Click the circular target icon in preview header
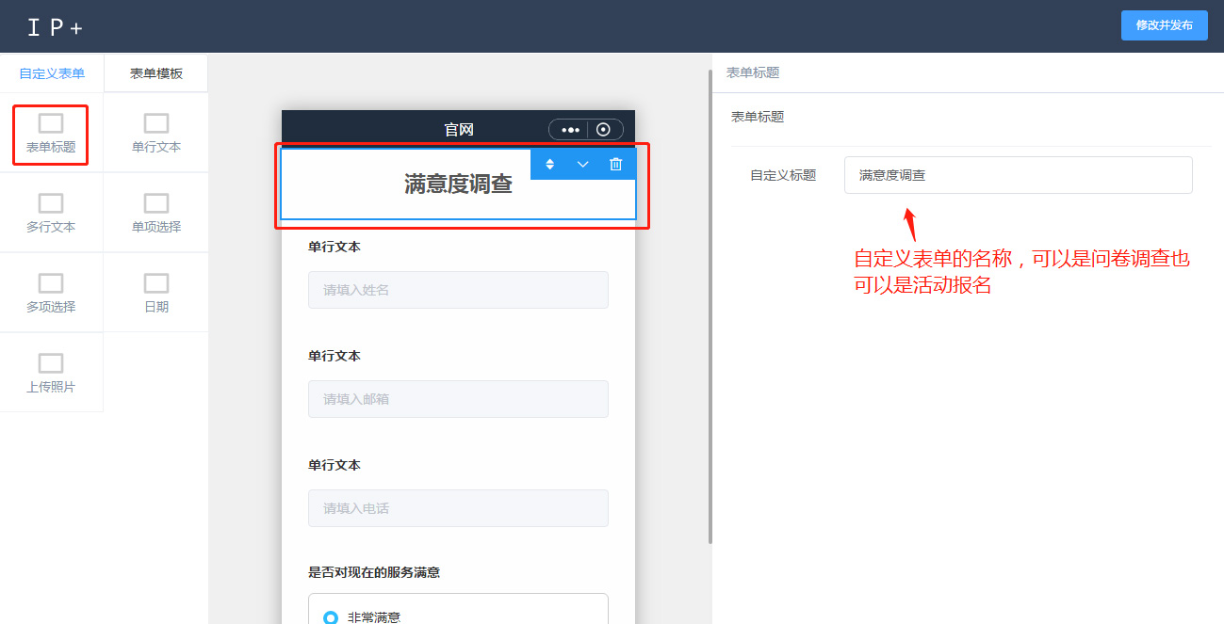Image resolution: width=1224 pixels, height=624 pixels. (x=604, y=130)
